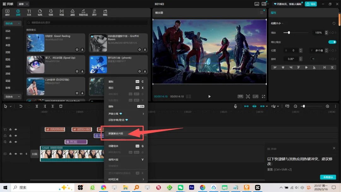Hide the main video track
This screenshot has height=192, width=341.
point(16,154)
